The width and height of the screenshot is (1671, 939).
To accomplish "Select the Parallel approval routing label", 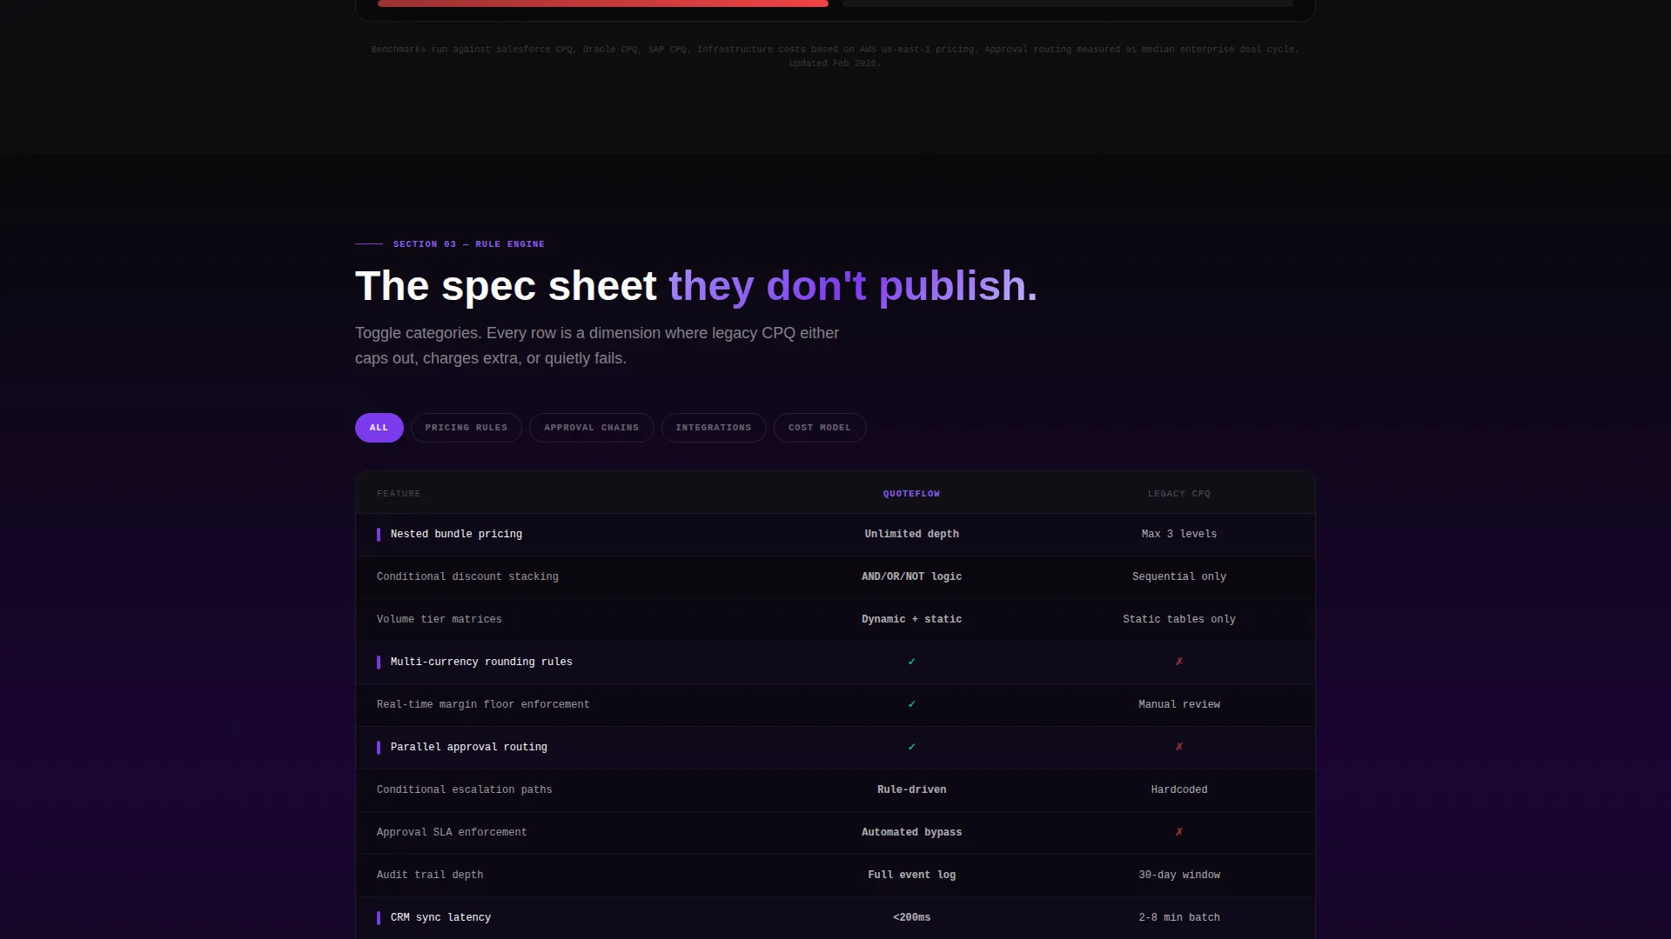I will 469,747.
